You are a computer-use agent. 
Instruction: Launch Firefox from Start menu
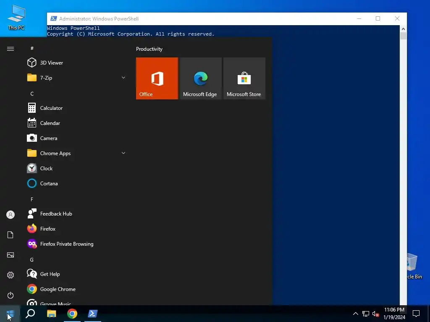coord(77,229)
